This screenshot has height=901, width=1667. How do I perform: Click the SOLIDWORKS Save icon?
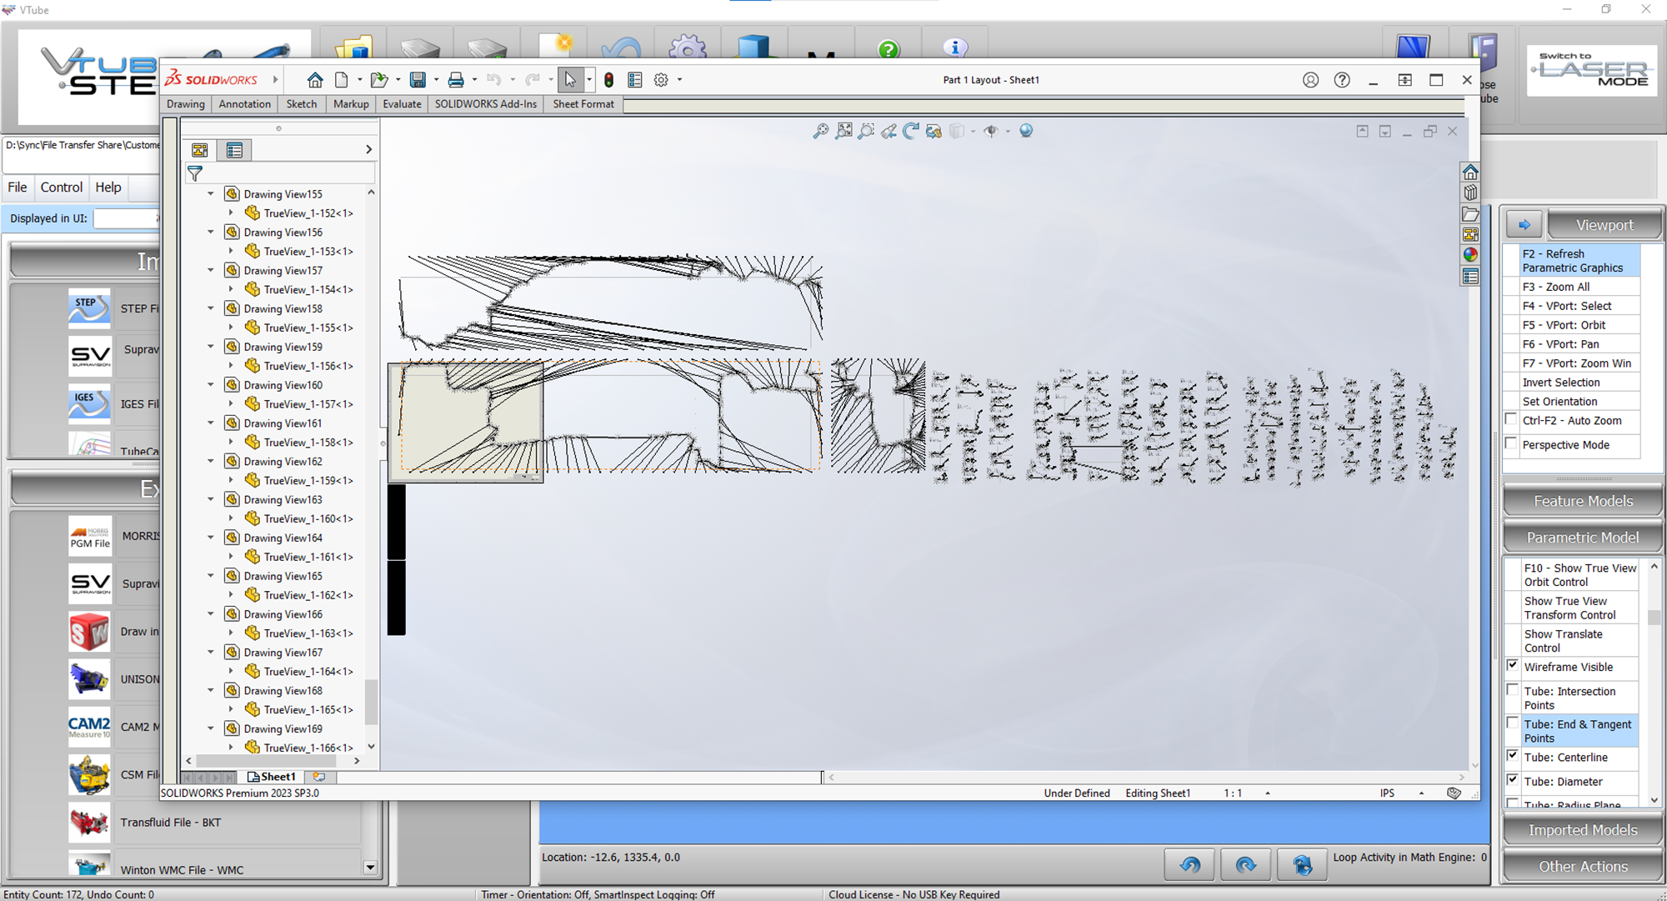click(418, 80)
